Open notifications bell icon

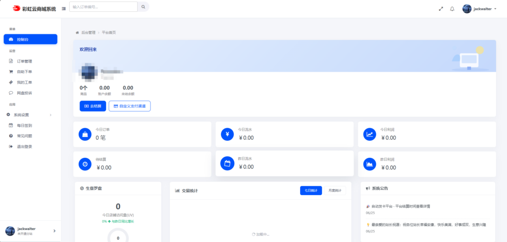click(x=452, y=9)
